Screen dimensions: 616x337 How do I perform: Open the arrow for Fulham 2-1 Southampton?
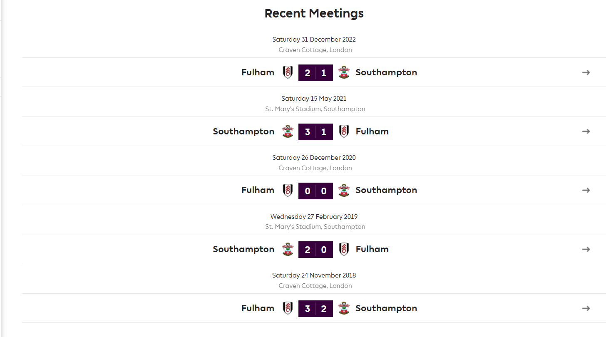tap(586, 72)
